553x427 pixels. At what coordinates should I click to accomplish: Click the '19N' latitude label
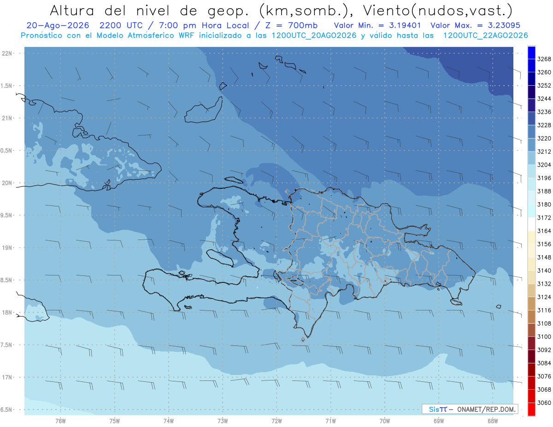[x=7, y=248]
